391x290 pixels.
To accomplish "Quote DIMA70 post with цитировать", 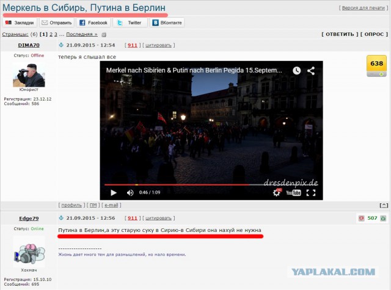I will (158, 45).
